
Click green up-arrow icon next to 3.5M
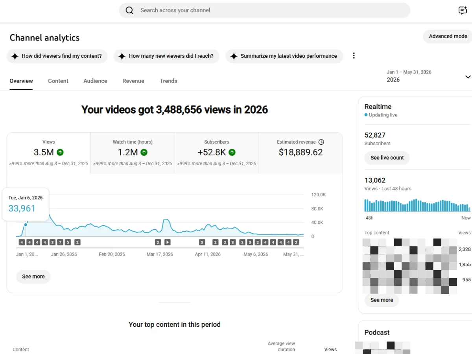(x=60, y=152)
